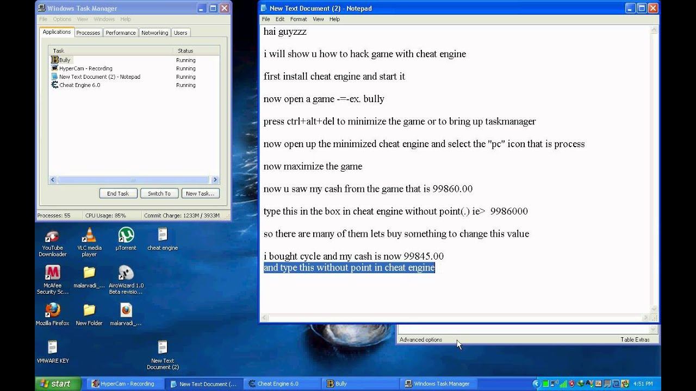Image resolution: width=696 pixels, height=391 pixels.
Task: Click the "Processes: 55" status bar entry
Action: 54,216
